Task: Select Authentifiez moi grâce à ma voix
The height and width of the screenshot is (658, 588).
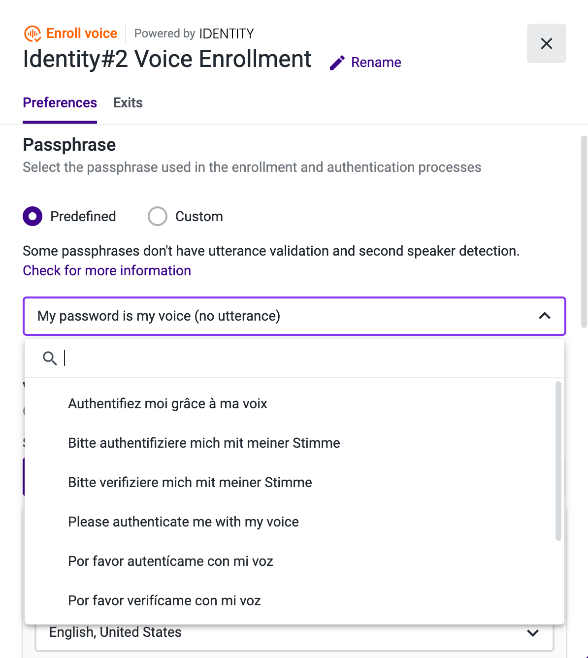Action: point(167,403)
